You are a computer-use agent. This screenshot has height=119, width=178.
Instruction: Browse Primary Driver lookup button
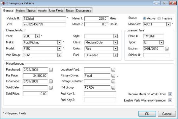point(113,76)
